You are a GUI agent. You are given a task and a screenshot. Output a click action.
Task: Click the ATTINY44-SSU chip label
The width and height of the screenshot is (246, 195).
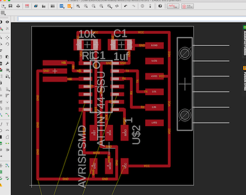point(101,109)
